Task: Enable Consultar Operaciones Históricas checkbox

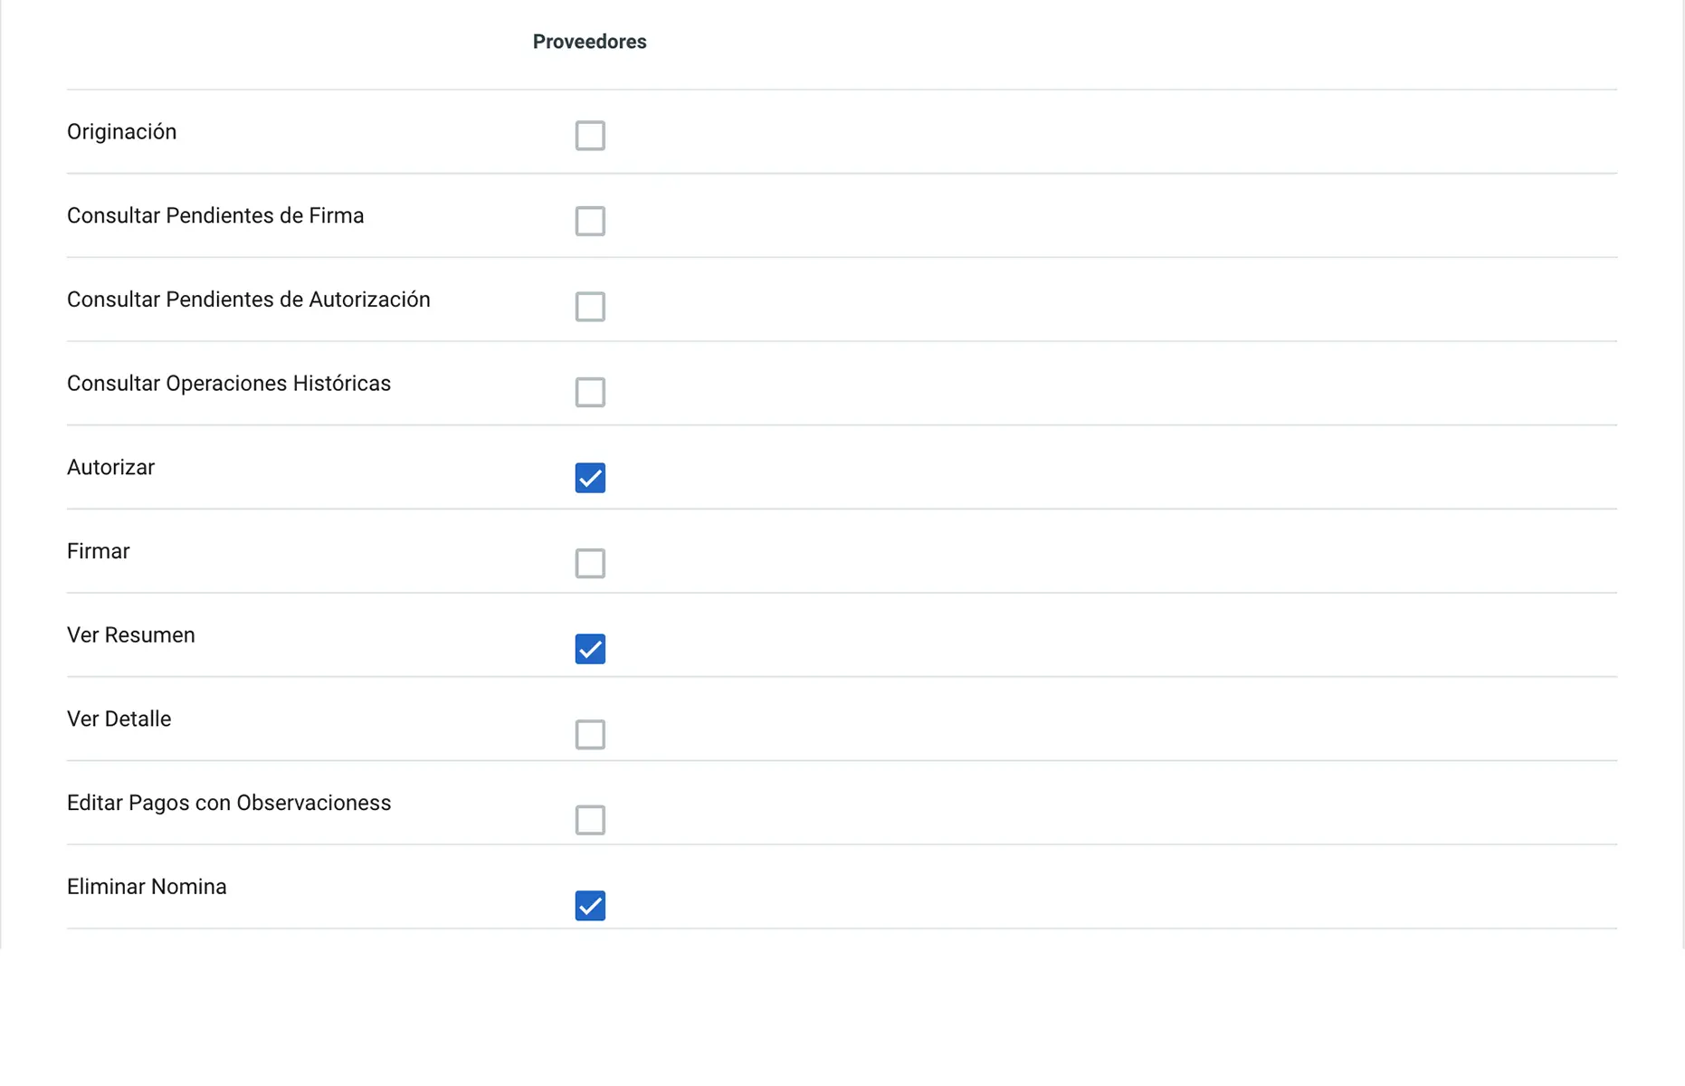Action: [x=590, y=392]
